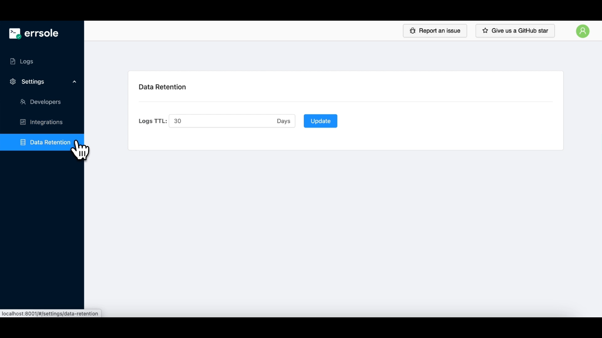Collapse the Settings section chevron
The image size is (602, 338).
[x=74, y=82]
